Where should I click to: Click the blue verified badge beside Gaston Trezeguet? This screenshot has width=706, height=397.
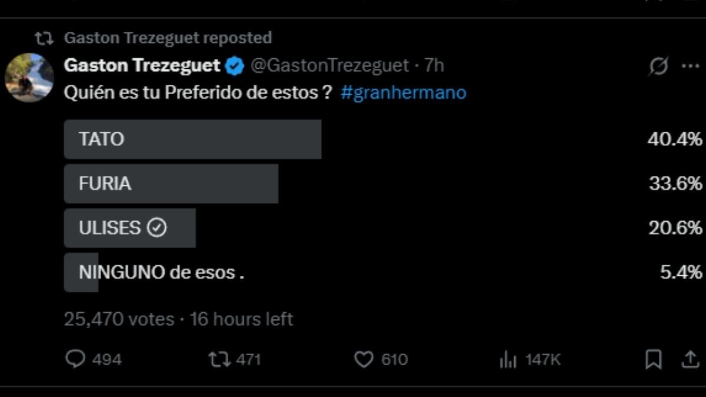[x=234, y=66]
